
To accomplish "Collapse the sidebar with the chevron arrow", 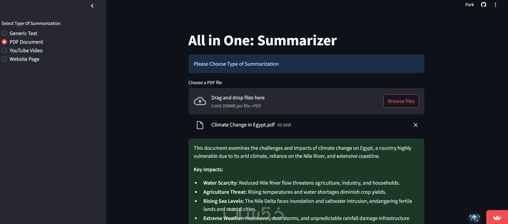I will [92, 6].
